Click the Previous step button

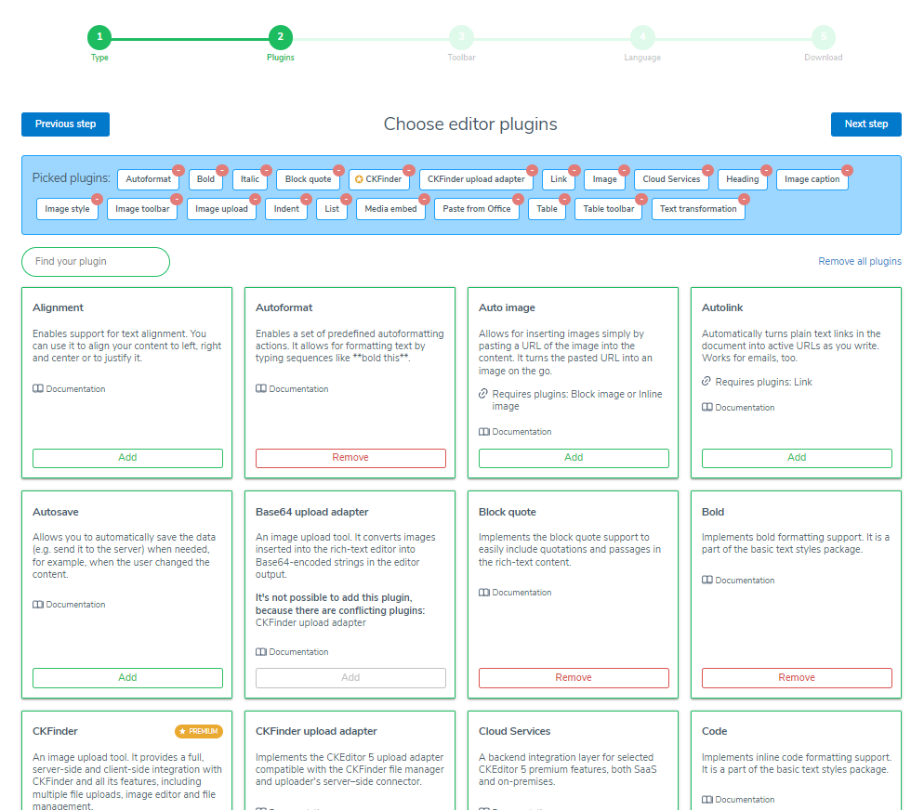(65, 124)
